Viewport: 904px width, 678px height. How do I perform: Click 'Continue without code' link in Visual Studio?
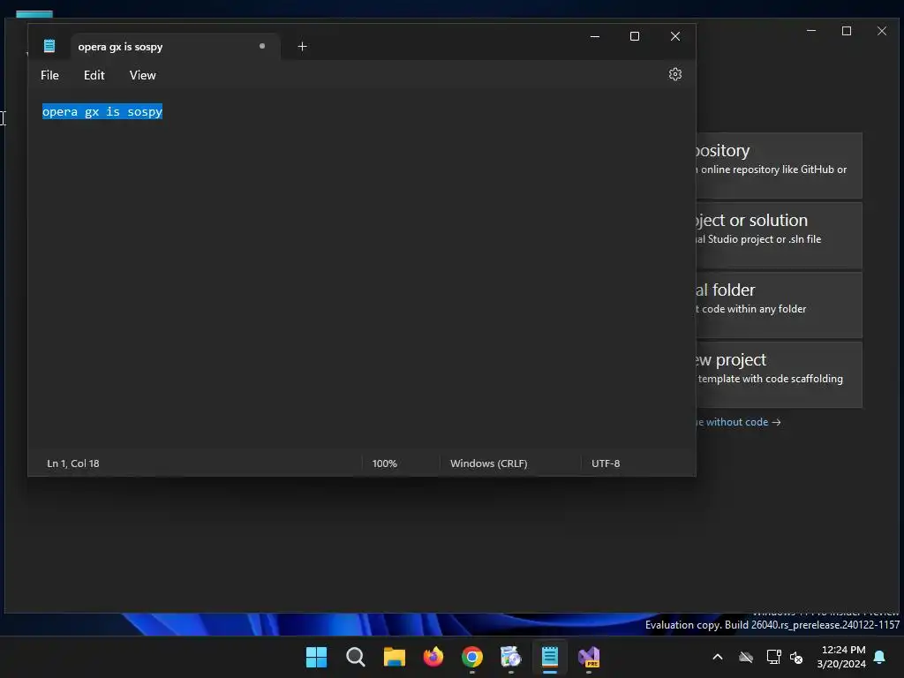pos(739,422)
